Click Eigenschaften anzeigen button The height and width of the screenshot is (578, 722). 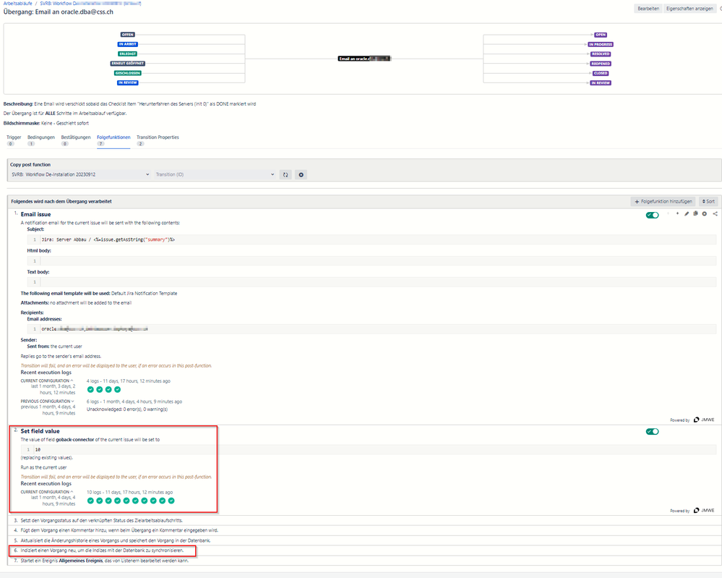click(x=689, y=9)
